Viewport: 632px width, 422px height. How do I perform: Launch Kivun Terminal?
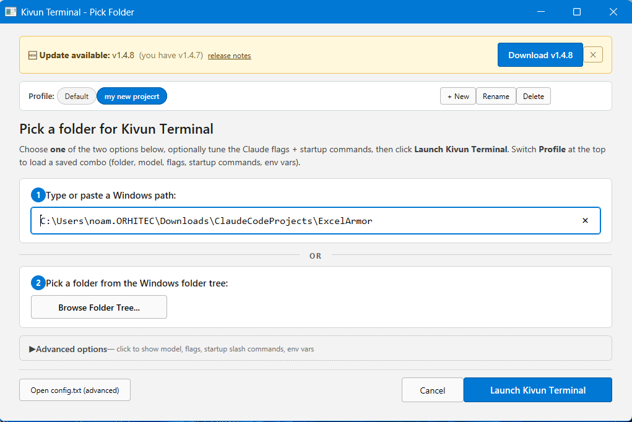click(538, 390)
